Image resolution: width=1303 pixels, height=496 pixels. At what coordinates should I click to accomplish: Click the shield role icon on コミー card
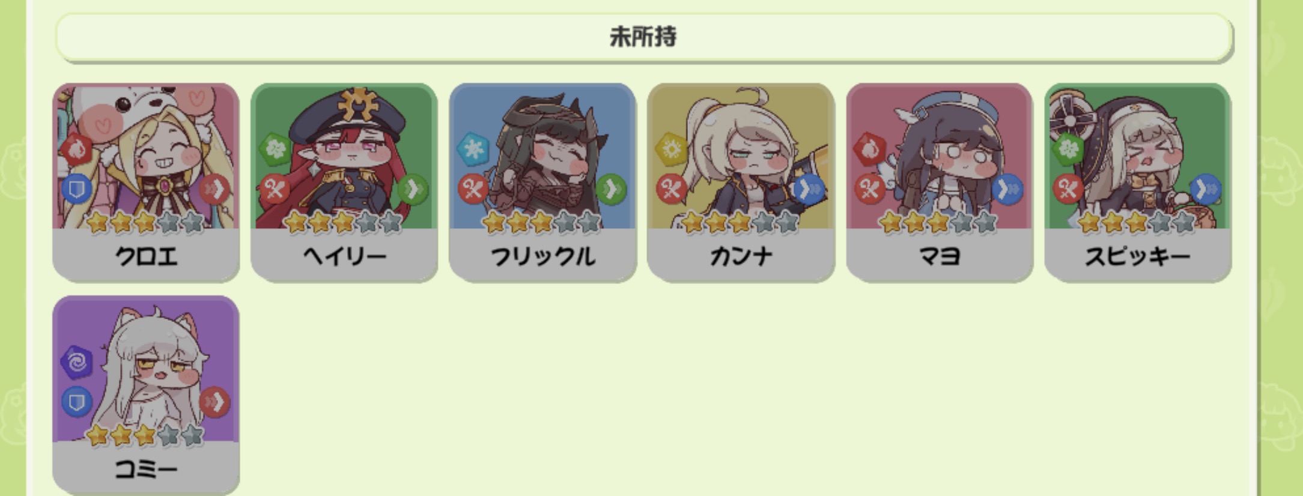(x=76, y=402)
